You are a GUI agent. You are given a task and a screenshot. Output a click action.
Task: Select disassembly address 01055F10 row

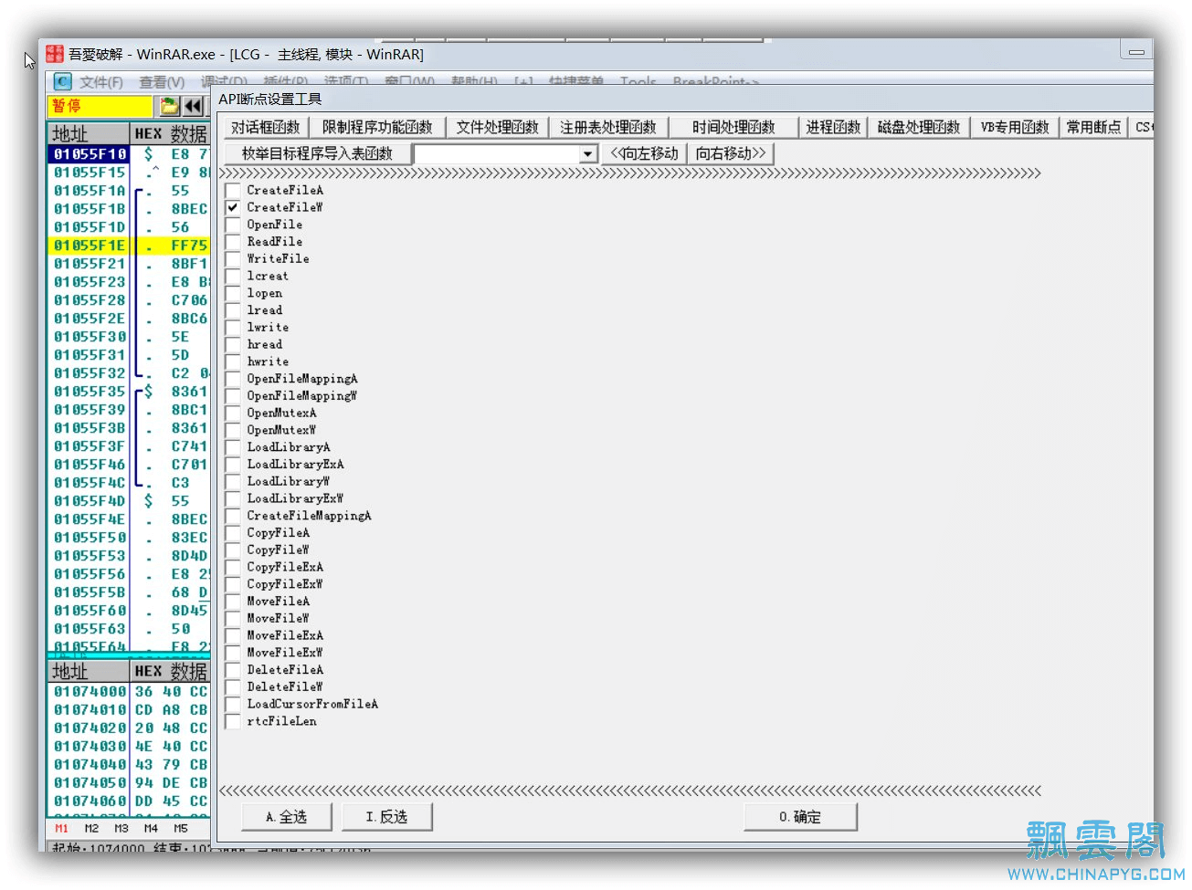click(129, 154)
